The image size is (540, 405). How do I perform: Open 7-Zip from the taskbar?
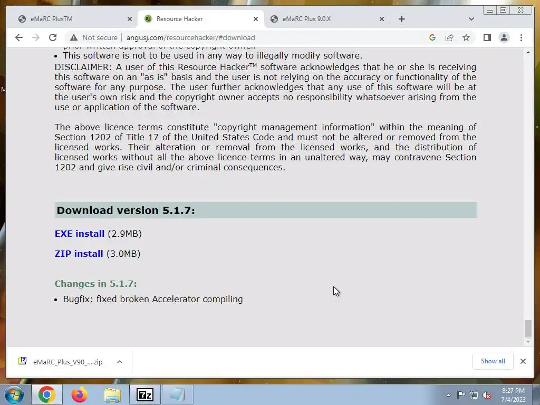[x=144, y=394]
